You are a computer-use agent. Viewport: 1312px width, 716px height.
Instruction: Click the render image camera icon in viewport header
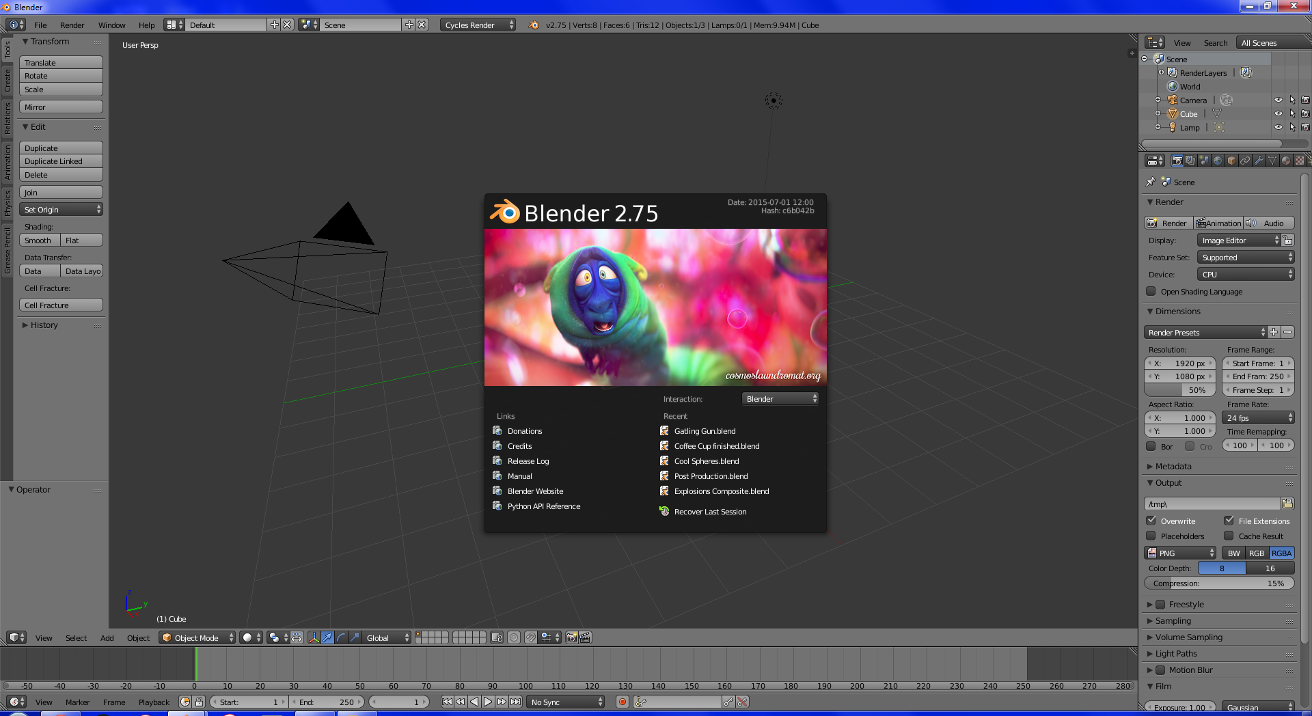[572, 637]
